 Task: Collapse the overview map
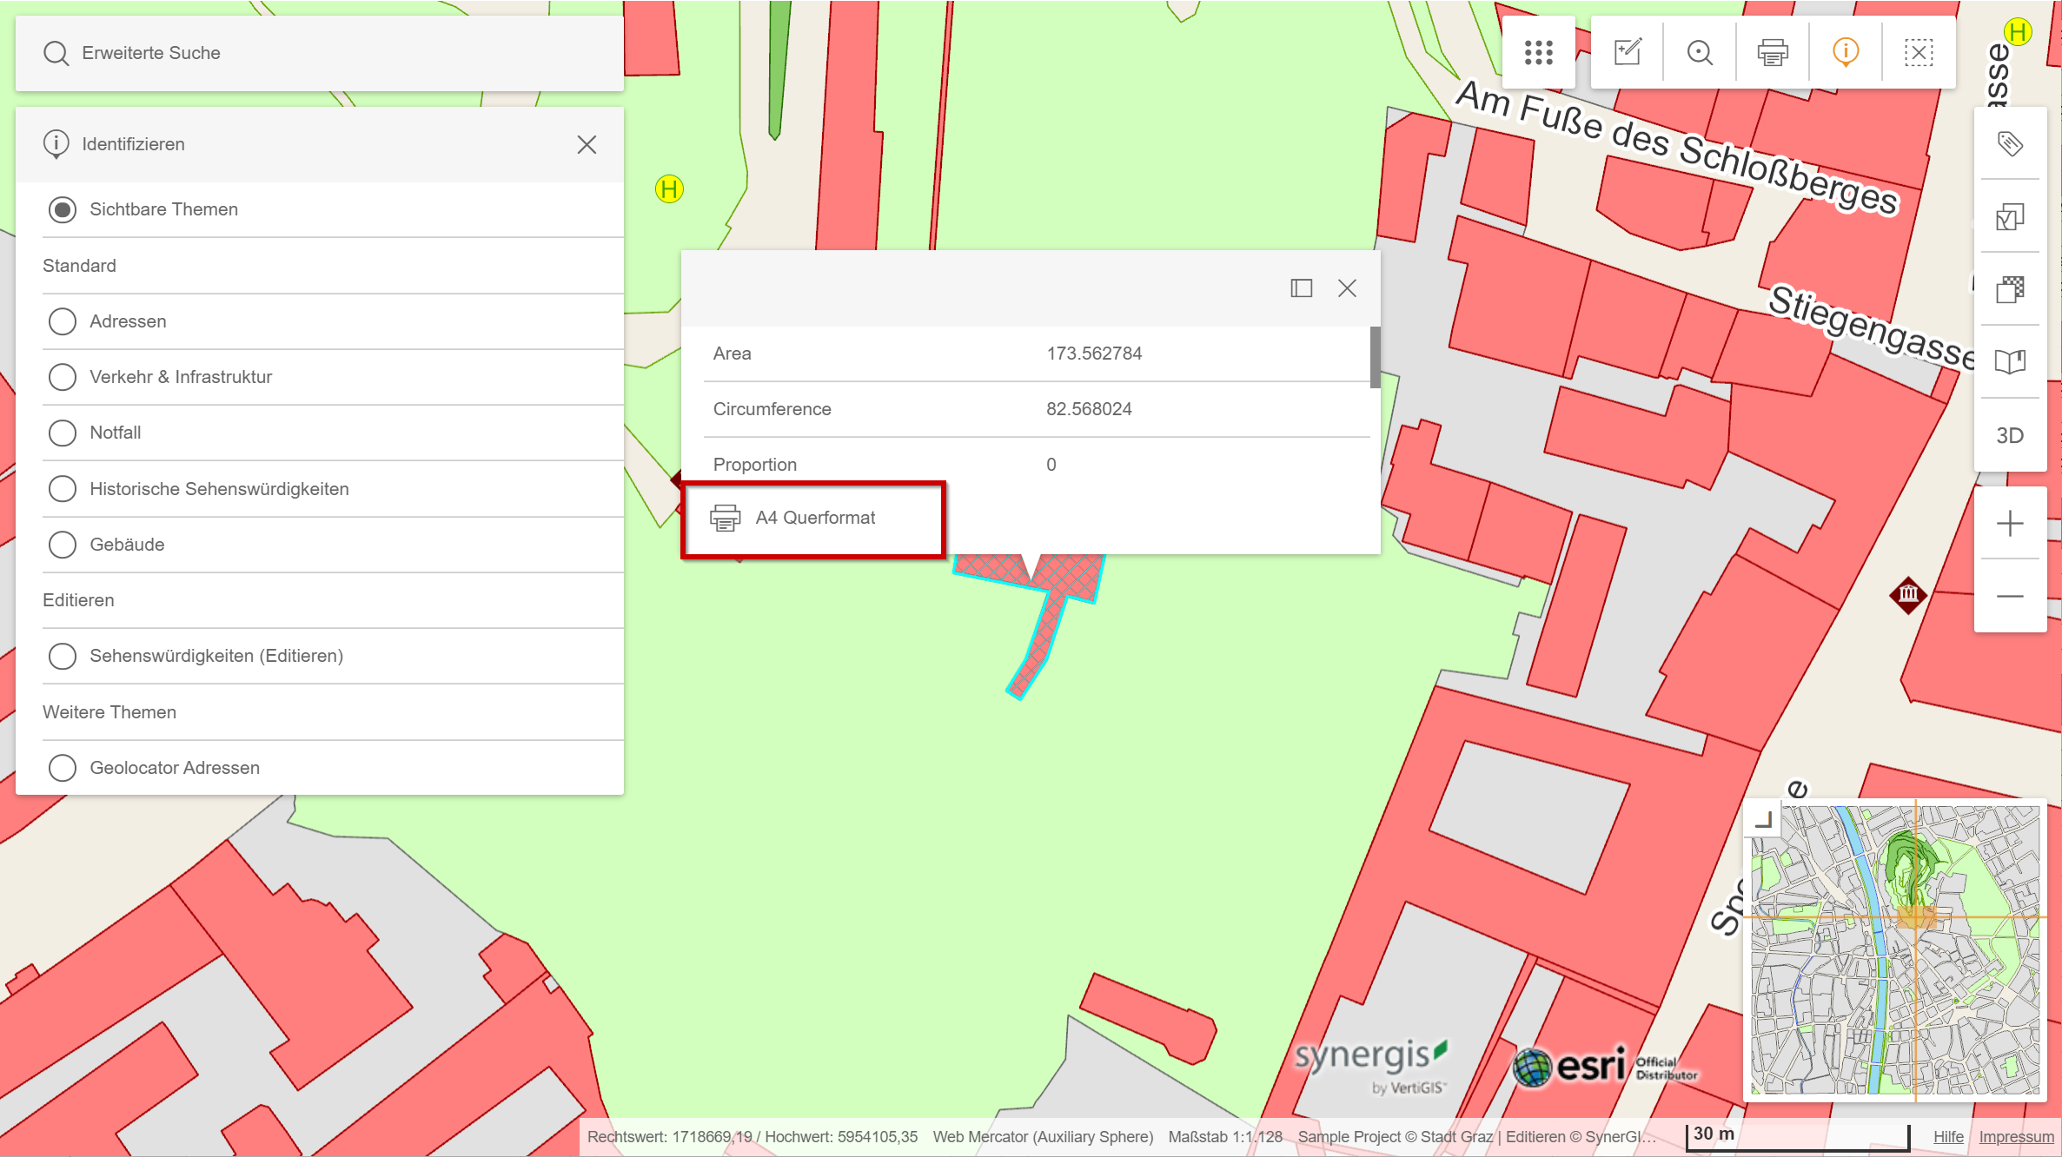[x=1761, y=819]
